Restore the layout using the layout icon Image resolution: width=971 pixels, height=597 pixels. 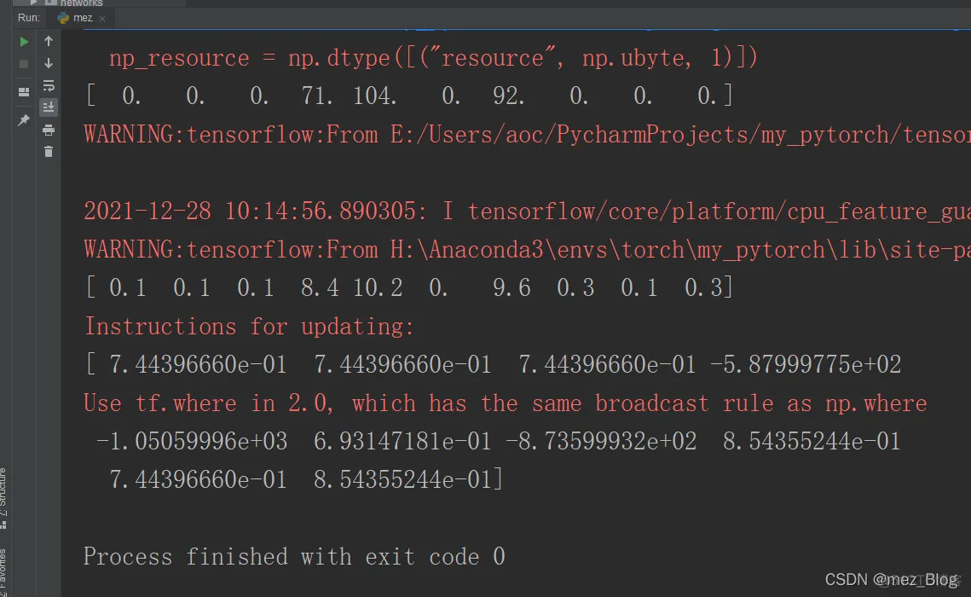click(x=24, y=92)
